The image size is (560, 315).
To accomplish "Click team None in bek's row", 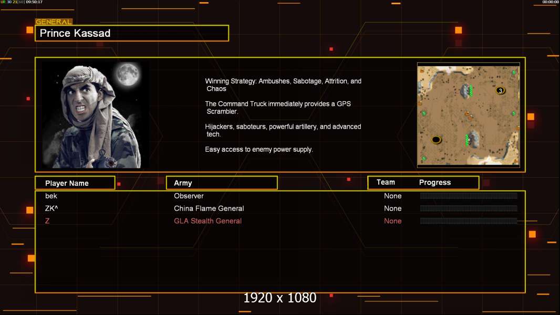I will (392, 196).
